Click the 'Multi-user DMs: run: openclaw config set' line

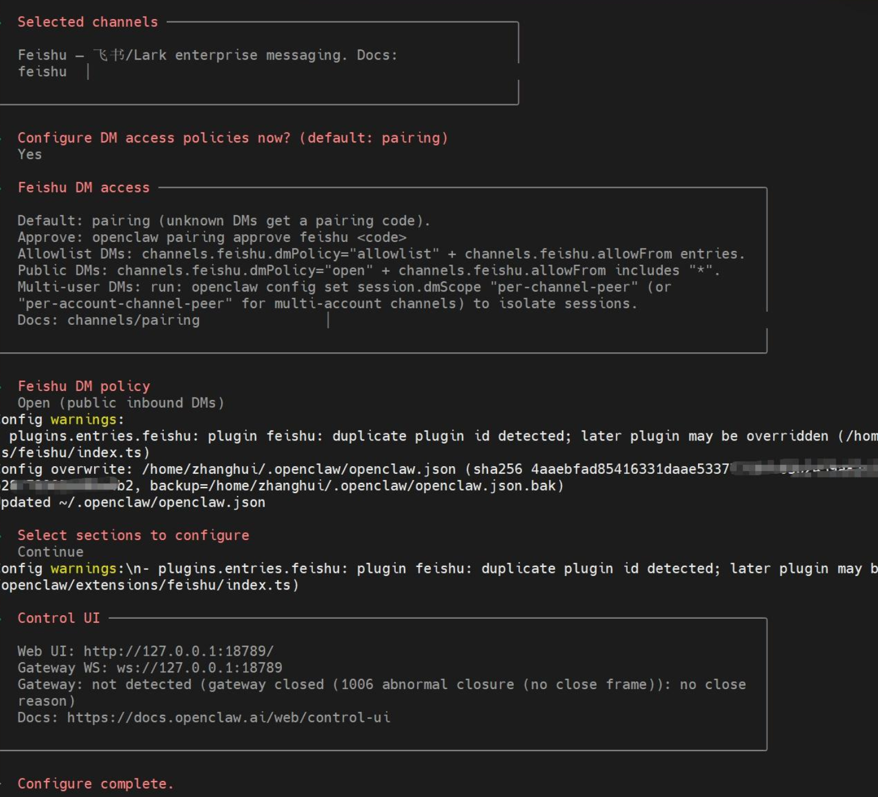[344, 287]
